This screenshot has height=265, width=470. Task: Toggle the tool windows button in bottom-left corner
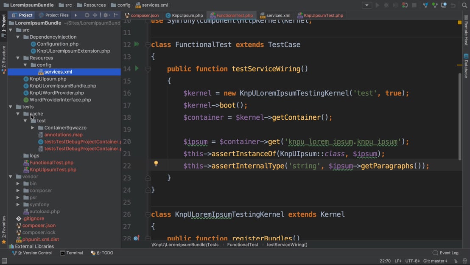coord(4,261)
